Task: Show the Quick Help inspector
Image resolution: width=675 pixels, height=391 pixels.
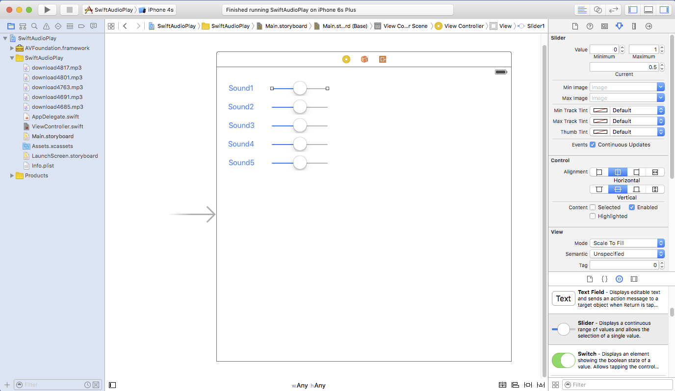Action: [590, 26]
